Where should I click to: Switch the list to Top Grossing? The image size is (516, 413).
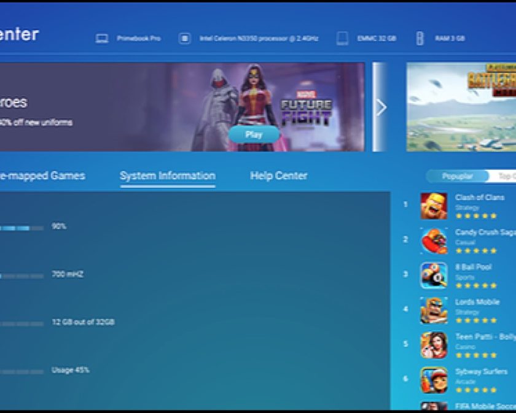coord(505,176)
